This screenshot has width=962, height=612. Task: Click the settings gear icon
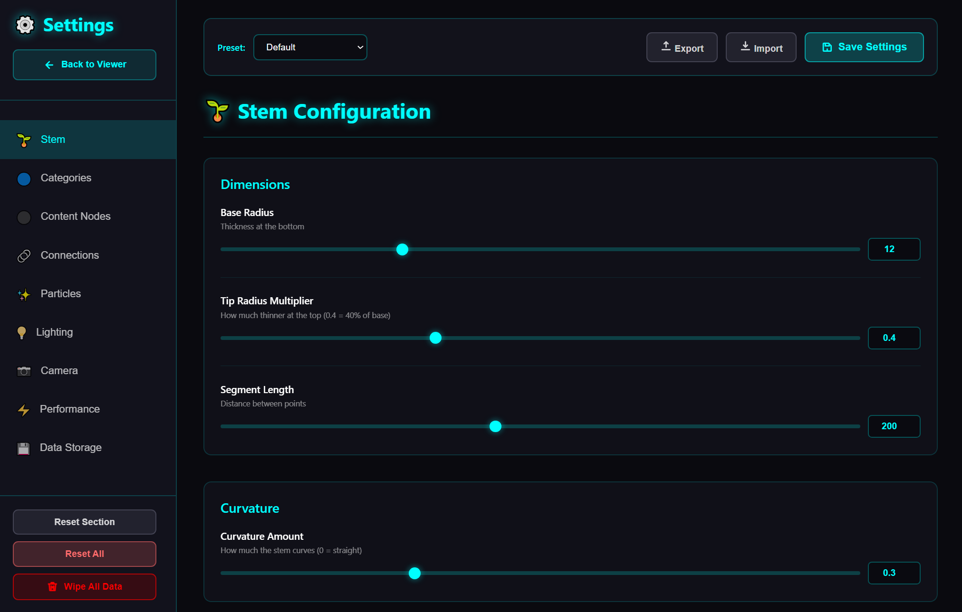(x=25, y=25)
